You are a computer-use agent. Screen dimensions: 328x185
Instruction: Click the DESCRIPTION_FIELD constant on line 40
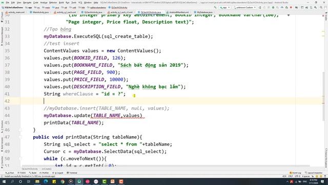pos(97,87)
